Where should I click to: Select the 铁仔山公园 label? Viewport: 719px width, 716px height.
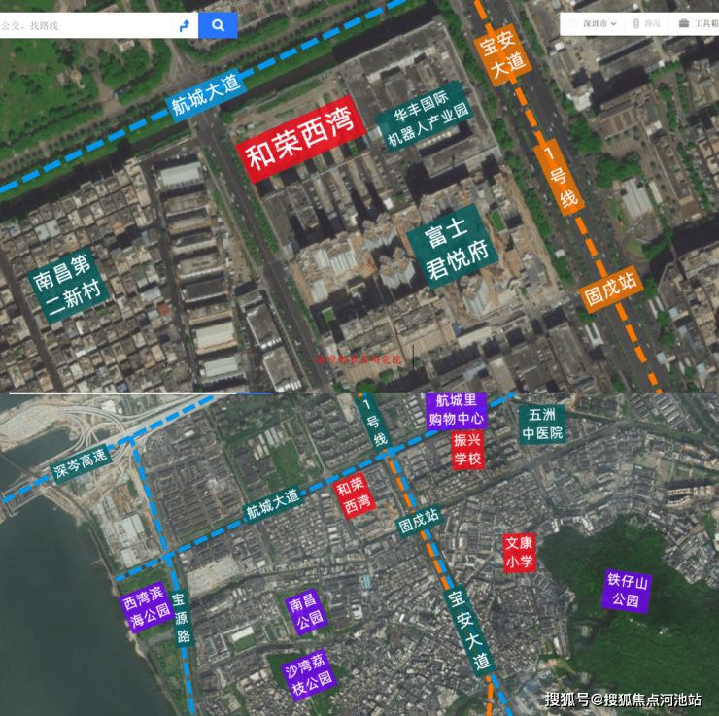coord(627,591)
